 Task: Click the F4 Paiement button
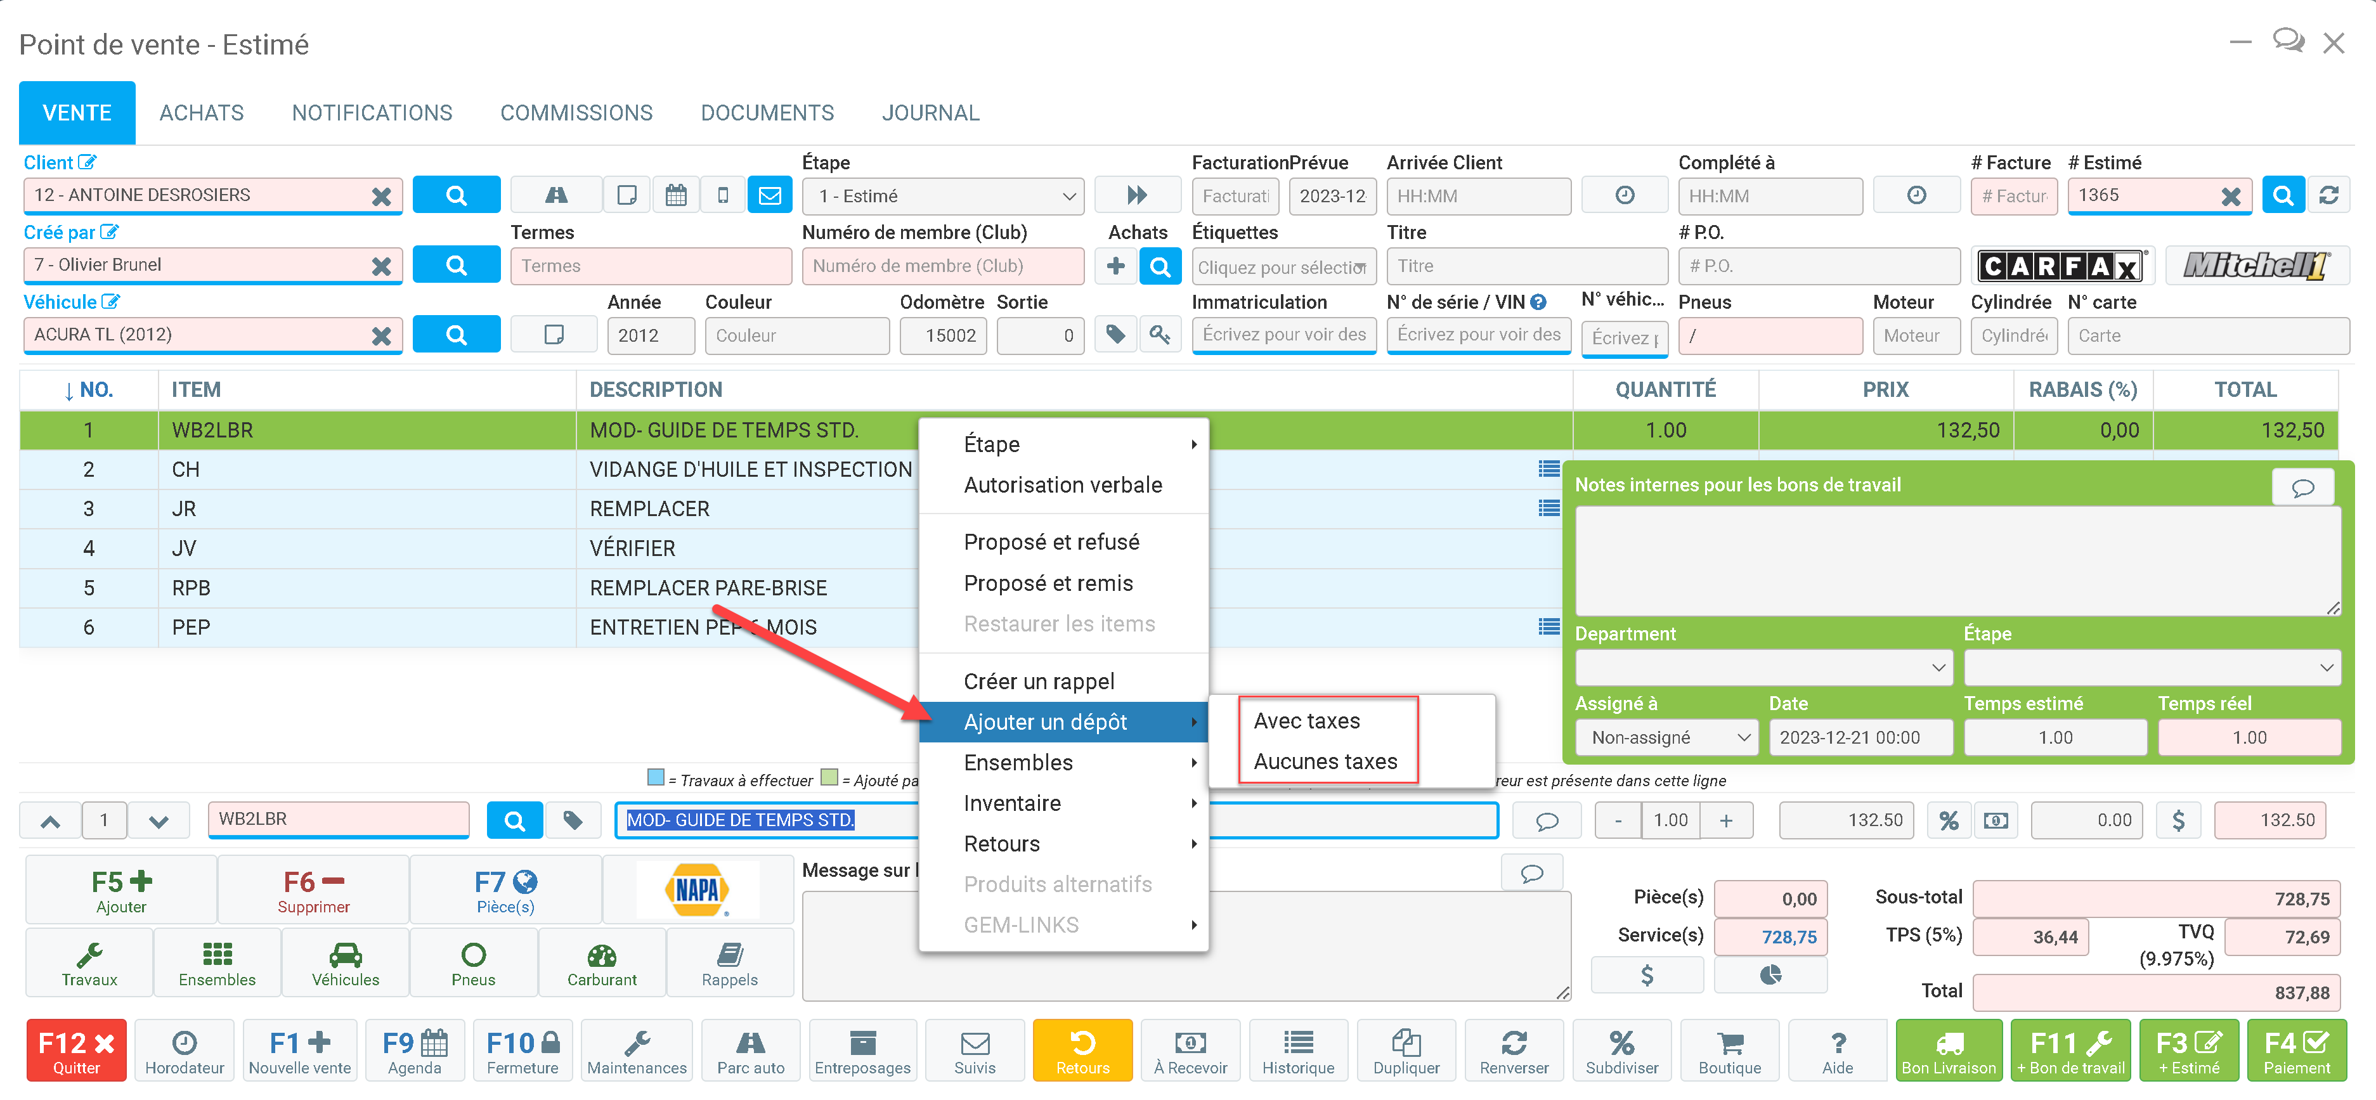[2295, 1050]
